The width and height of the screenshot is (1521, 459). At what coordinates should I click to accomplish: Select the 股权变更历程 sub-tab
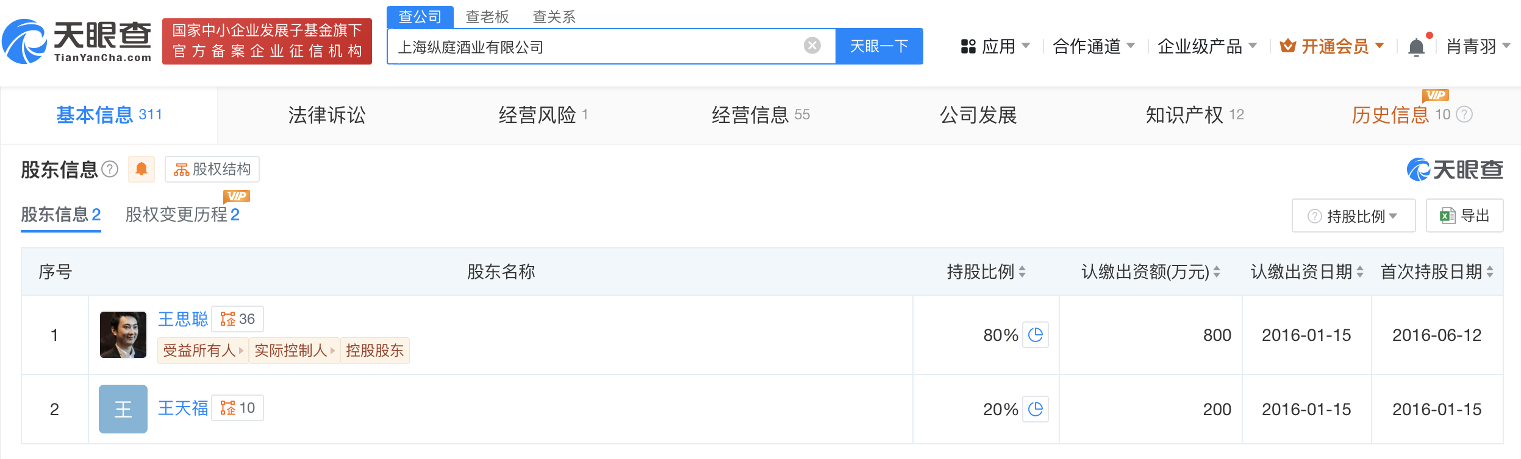(x=182, y=214)
